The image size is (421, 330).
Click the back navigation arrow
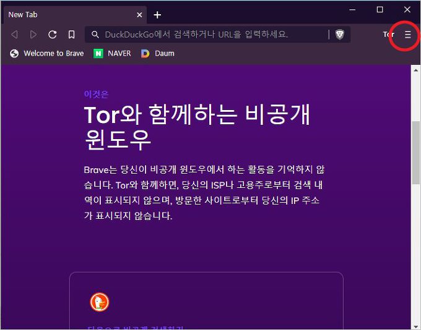pyautogui.click(x=15, y=35)
